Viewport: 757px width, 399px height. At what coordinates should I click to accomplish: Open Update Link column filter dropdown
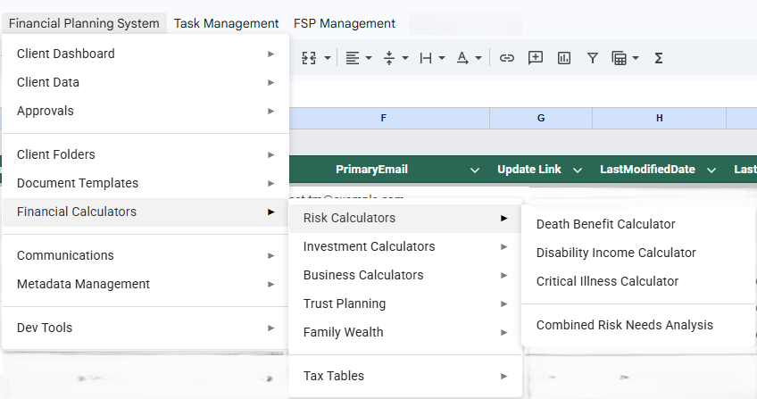pyautogui.click(x=578, y=170)
